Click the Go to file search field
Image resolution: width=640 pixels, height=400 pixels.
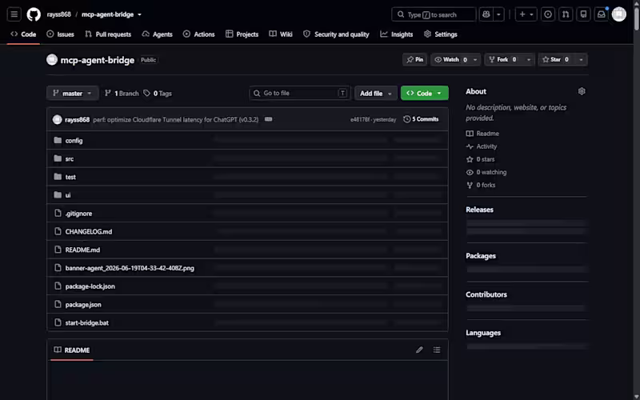click(300, 93)
